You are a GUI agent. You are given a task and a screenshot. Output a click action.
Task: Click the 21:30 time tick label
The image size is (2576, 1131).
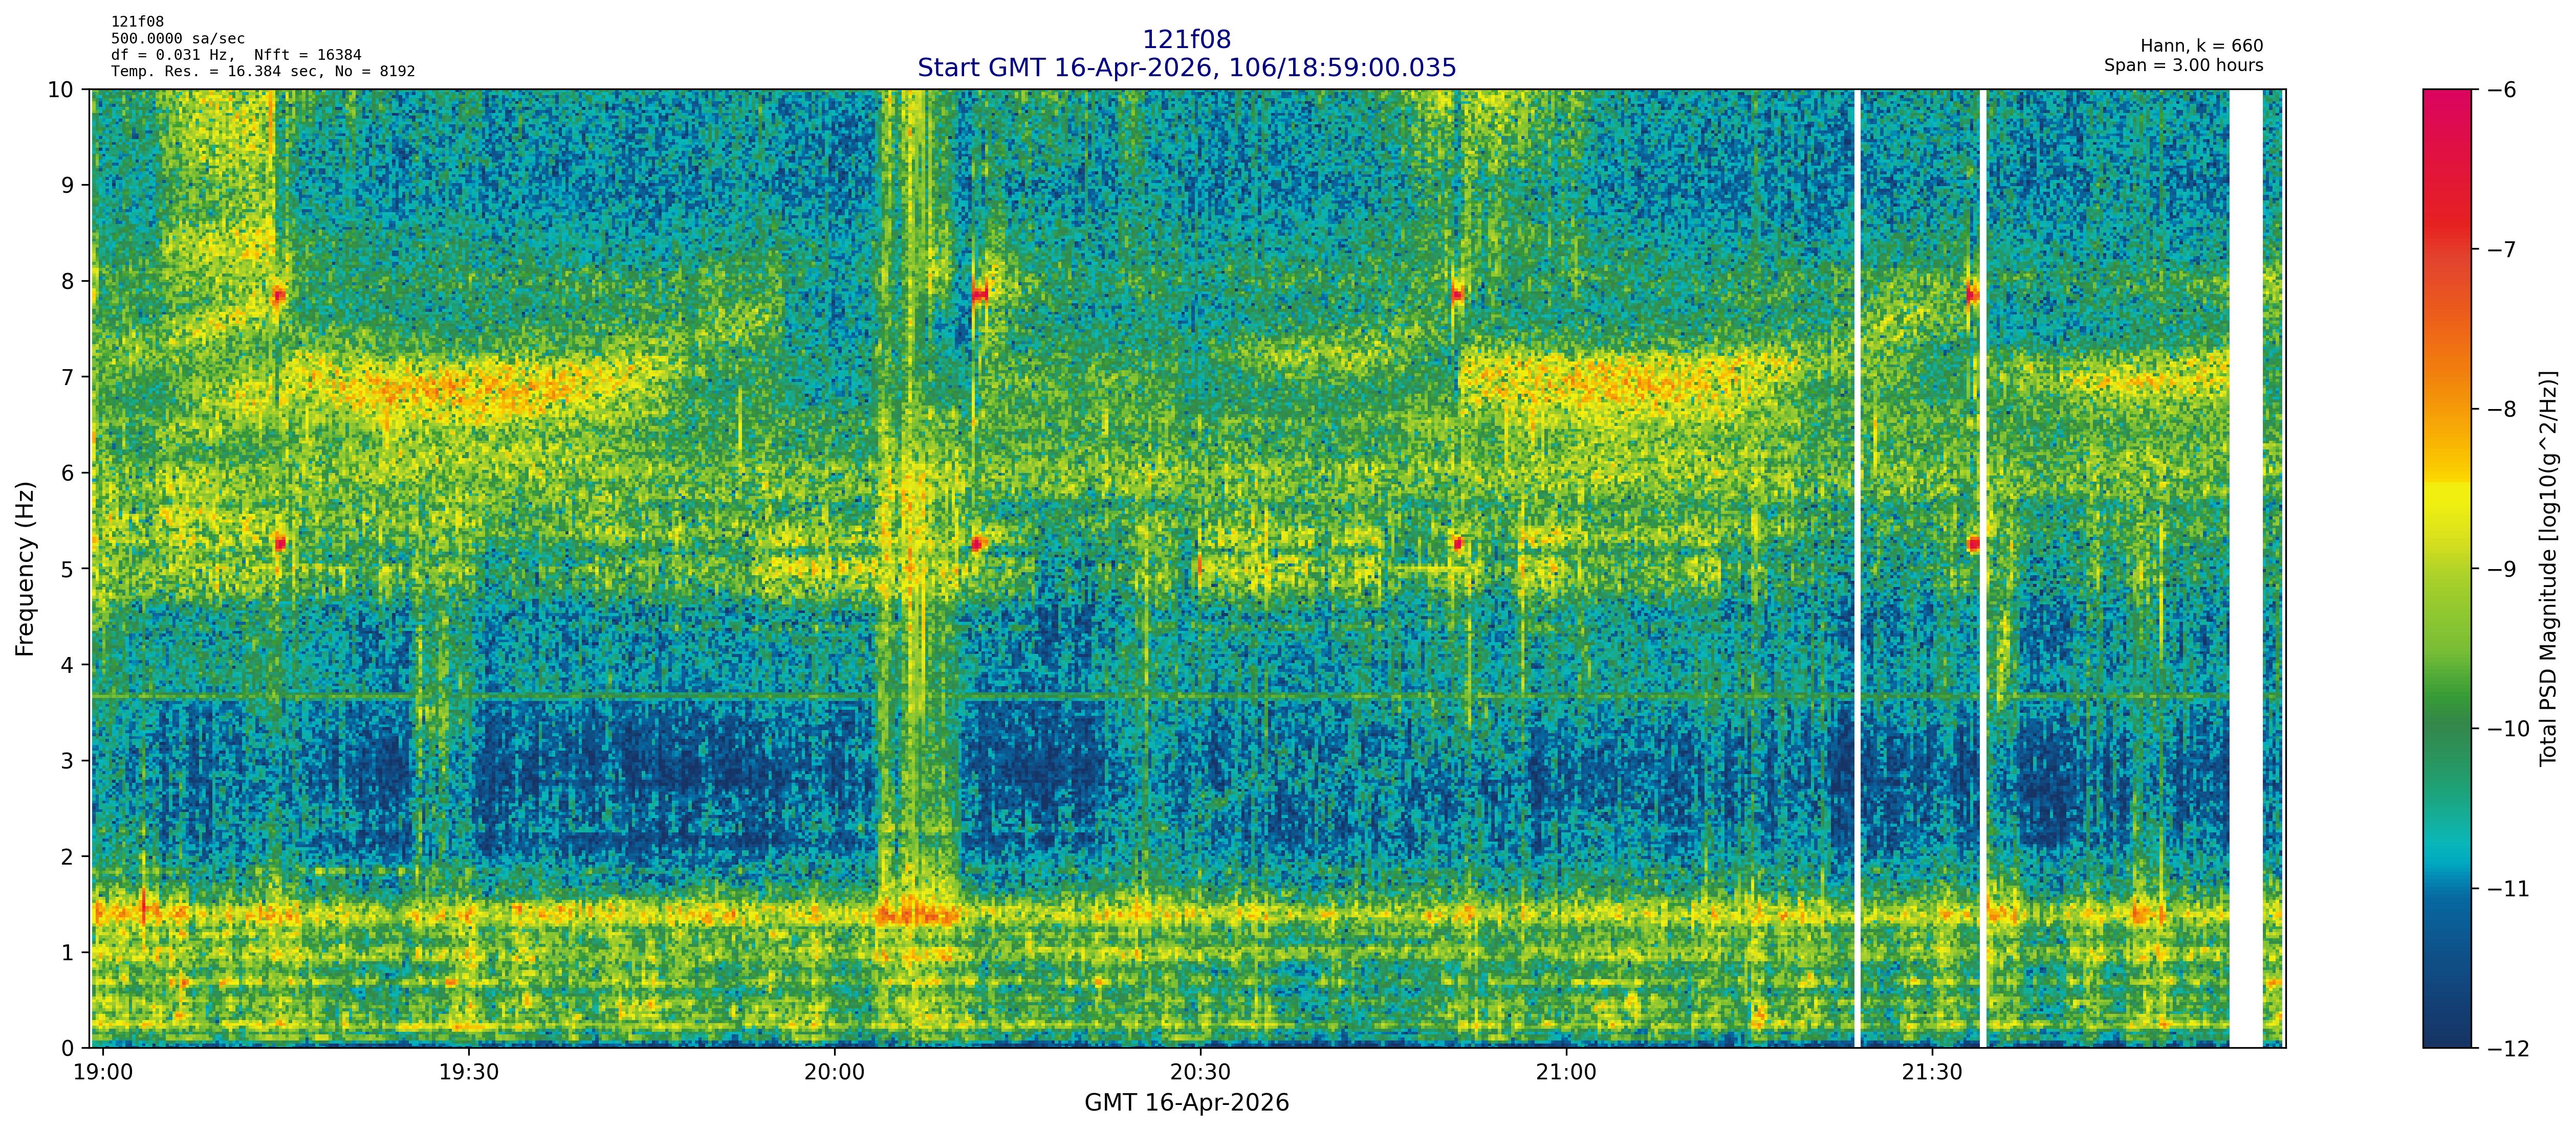(x=1931, y=1073)
